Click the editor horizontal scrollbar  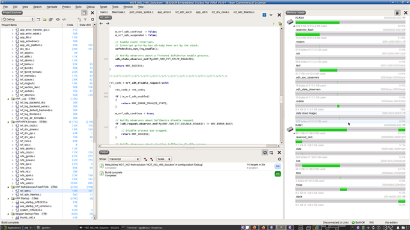pyautogui.click(x=189, y=146)
